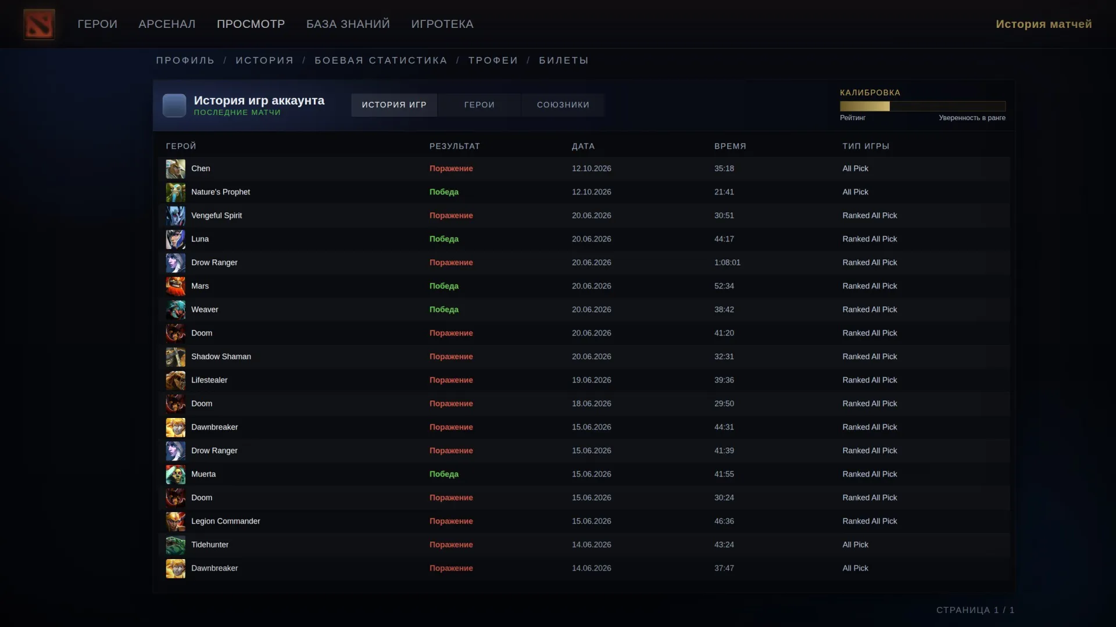Click the date 19.06.2026
The height and width of the screenshot is (627, 1116).
[591, 380]
